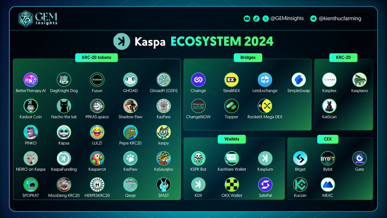This screenshot has height=218, width=387.
Task: Click the SimpleSwap icon
Action: [x=299, y=80]
